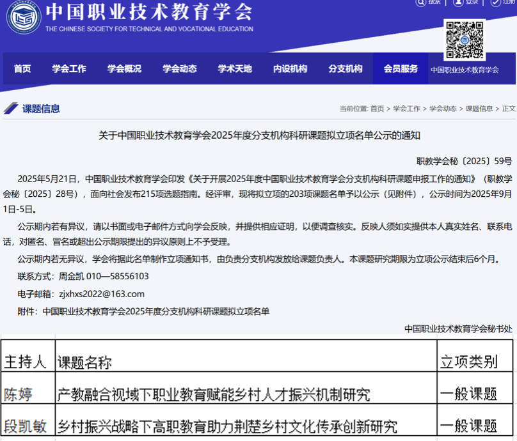
Task: Click the search magnifier icon
Action: 420,3
